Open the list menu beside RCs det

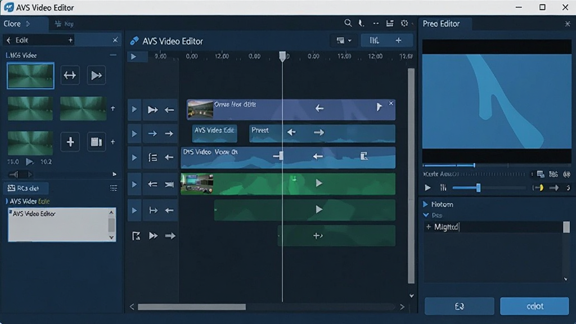coord(114,188)
